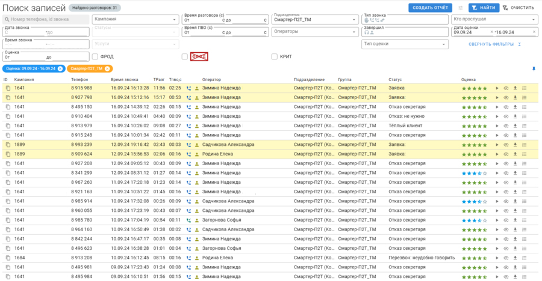Select the headset icon in Завершил
Viewport: 542px width, 281px height.
(366, 32)
